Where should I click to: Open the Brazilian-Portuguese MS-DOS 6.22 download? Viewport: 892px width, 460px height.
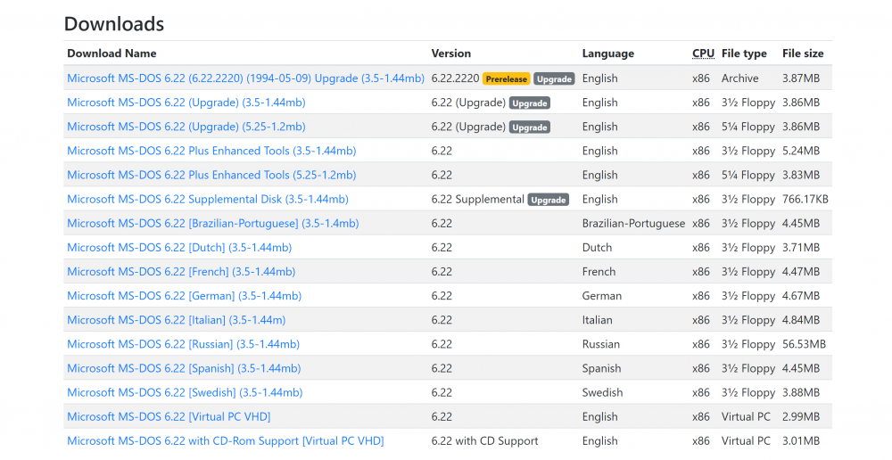[x=213, y=224]
